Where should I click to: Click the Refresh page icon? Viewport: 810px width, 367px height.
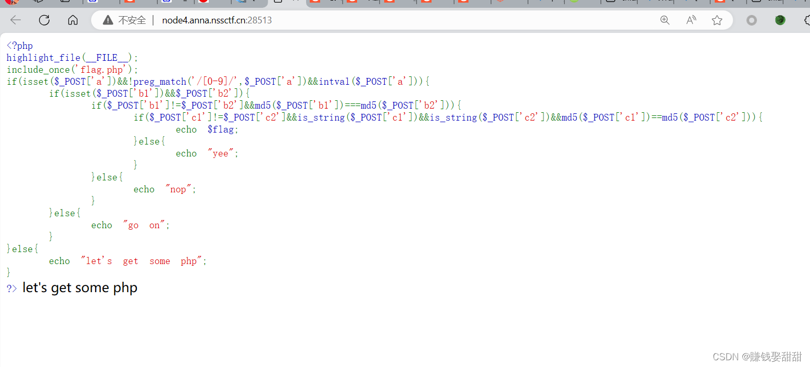click(x=44, y=20)
